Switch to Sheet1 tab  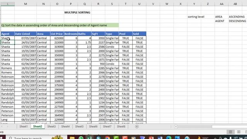point(24,126)
